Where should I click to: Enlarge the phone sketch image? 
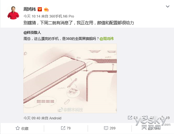point(70,78)
